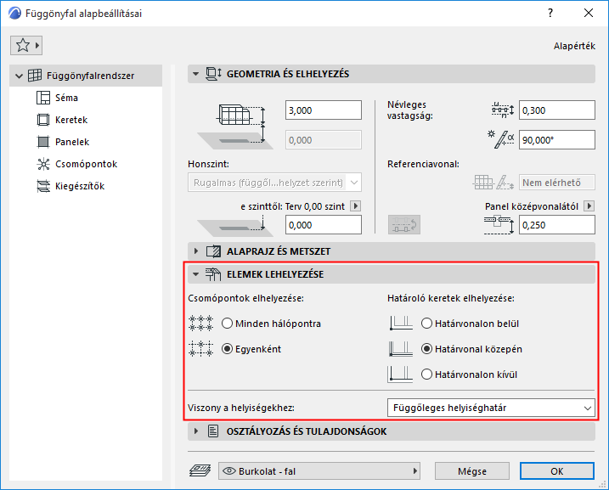This screenshot has width=609, height=490.
Task: Open the Burkolat - fal layer dropdown
Action: [319, 471]
